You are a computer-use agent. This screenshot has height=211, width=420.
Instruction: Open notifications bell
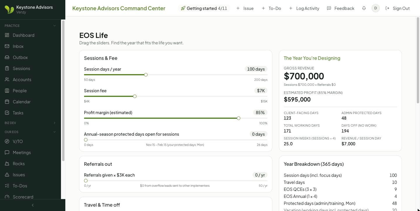pos(364,8)
